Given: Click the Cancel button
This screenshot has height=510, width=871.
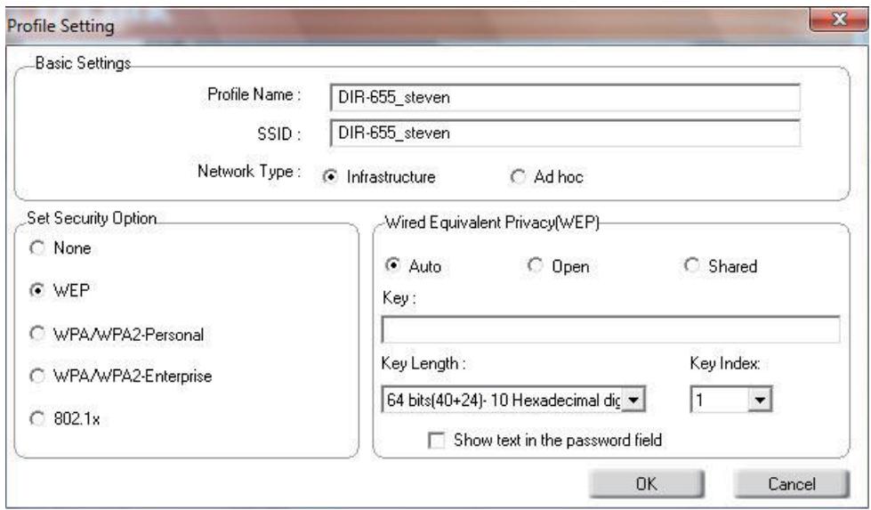Looking at the screenshot, I should tap(792, 484).
